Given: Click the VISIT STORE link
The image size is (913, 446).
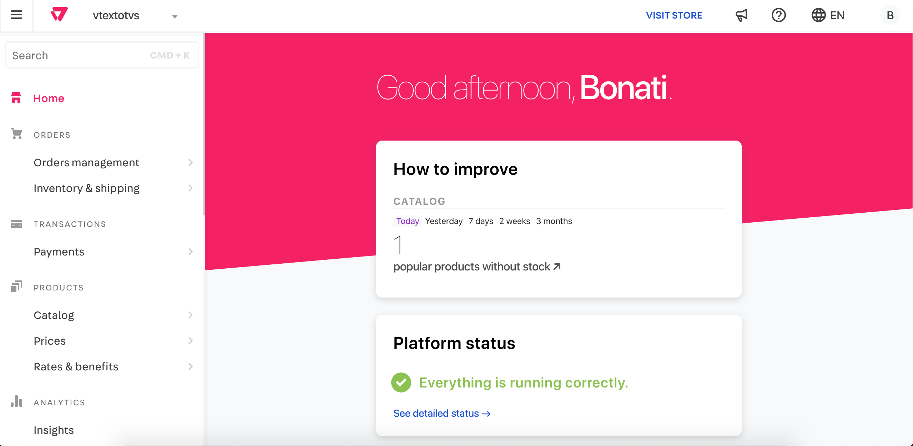Looking at the screenshot, I should click(x=674, y=15).
